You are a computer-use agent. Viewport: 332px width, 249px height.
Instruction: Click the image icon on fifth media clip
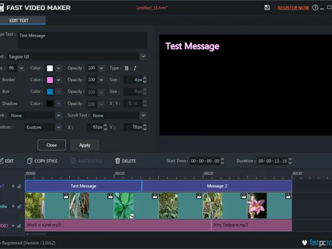point(244,196)
